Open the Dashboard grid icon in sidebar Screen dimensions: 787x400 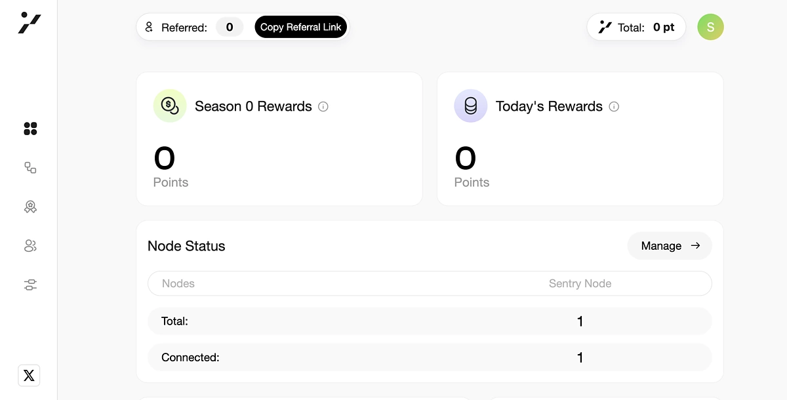click(x=30, y=129)
